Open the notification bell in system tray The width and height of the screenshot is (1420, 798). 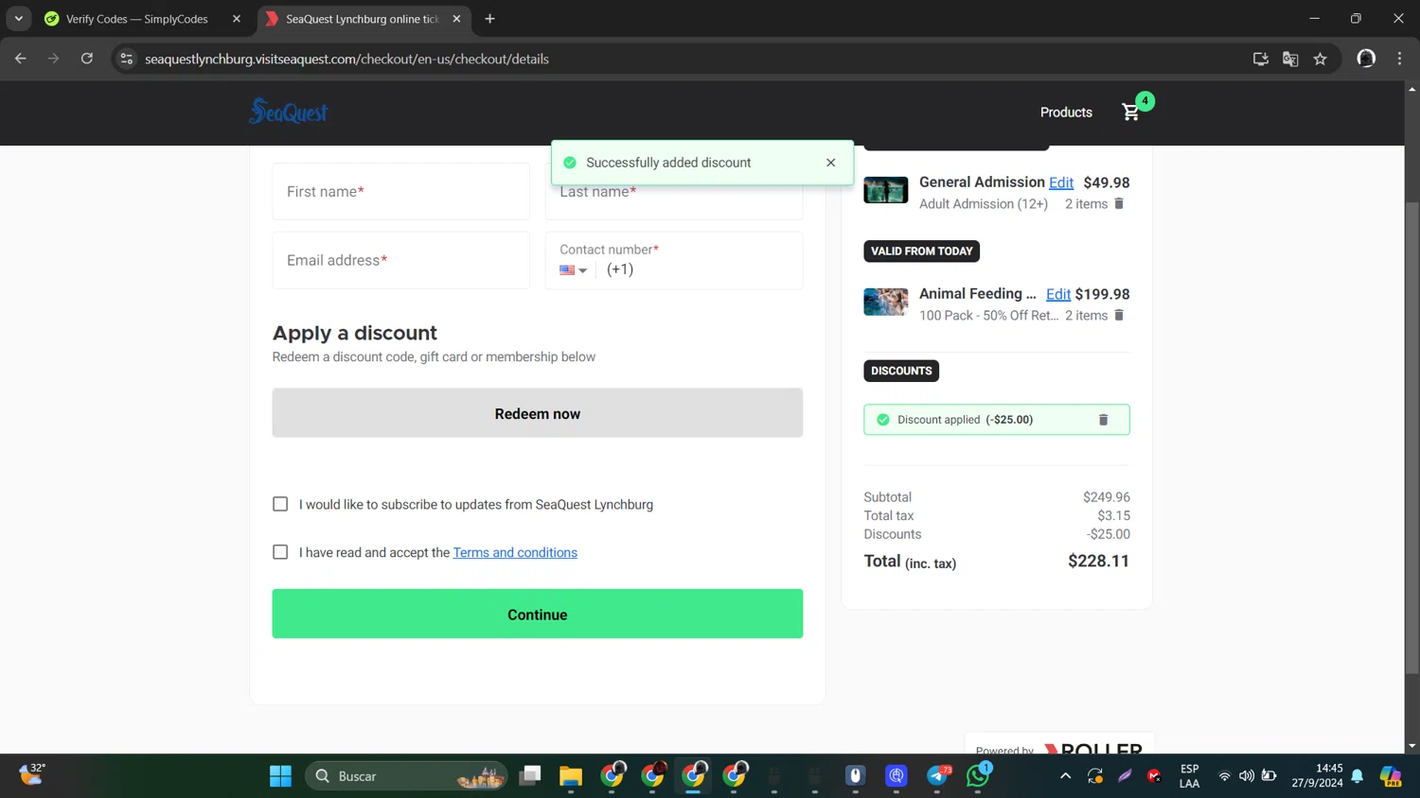tap(1358, 776)
